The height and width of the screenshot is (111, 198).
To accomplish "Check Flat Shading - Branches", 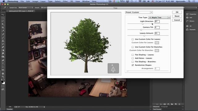I will [133, 62].
